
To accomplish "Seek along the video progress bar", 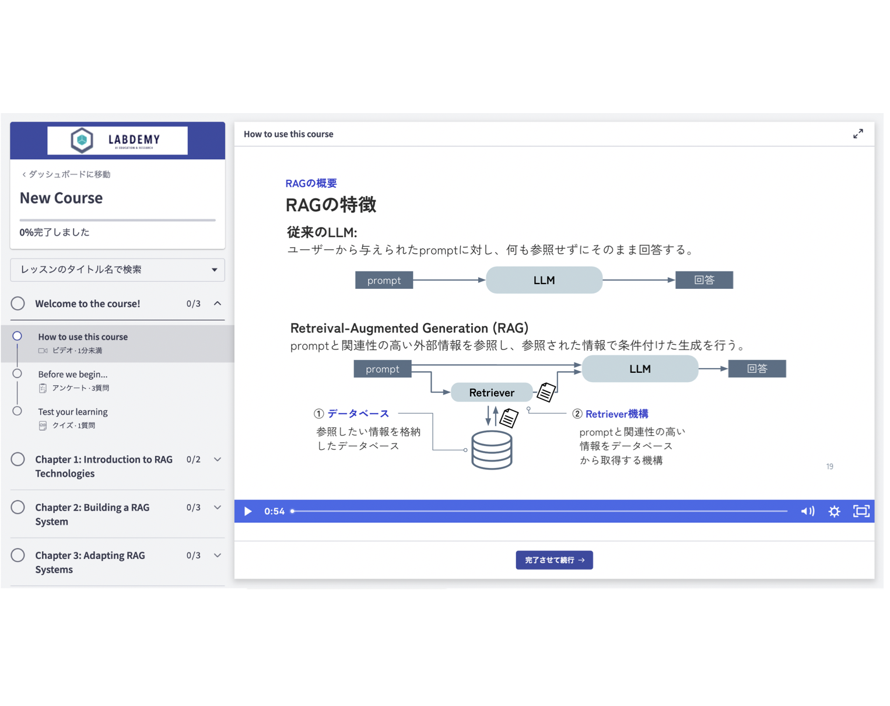I will click(x=539, y=511).
